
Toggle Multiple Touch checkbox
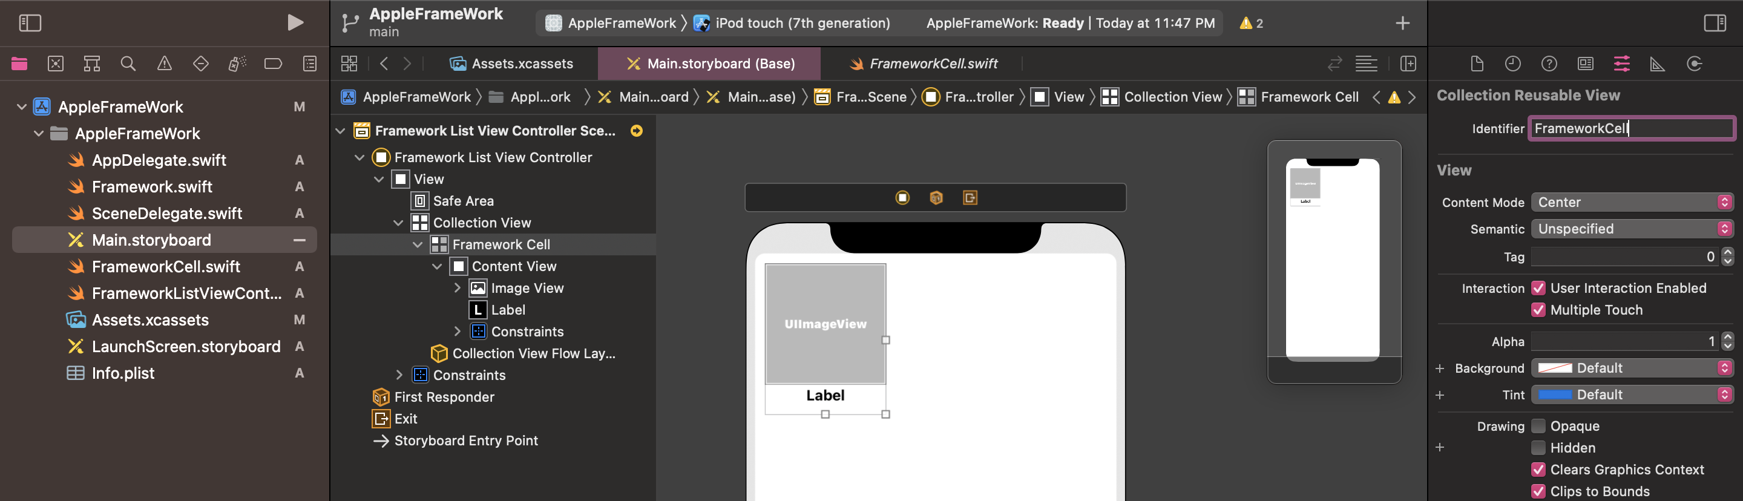pos(1538,310)
